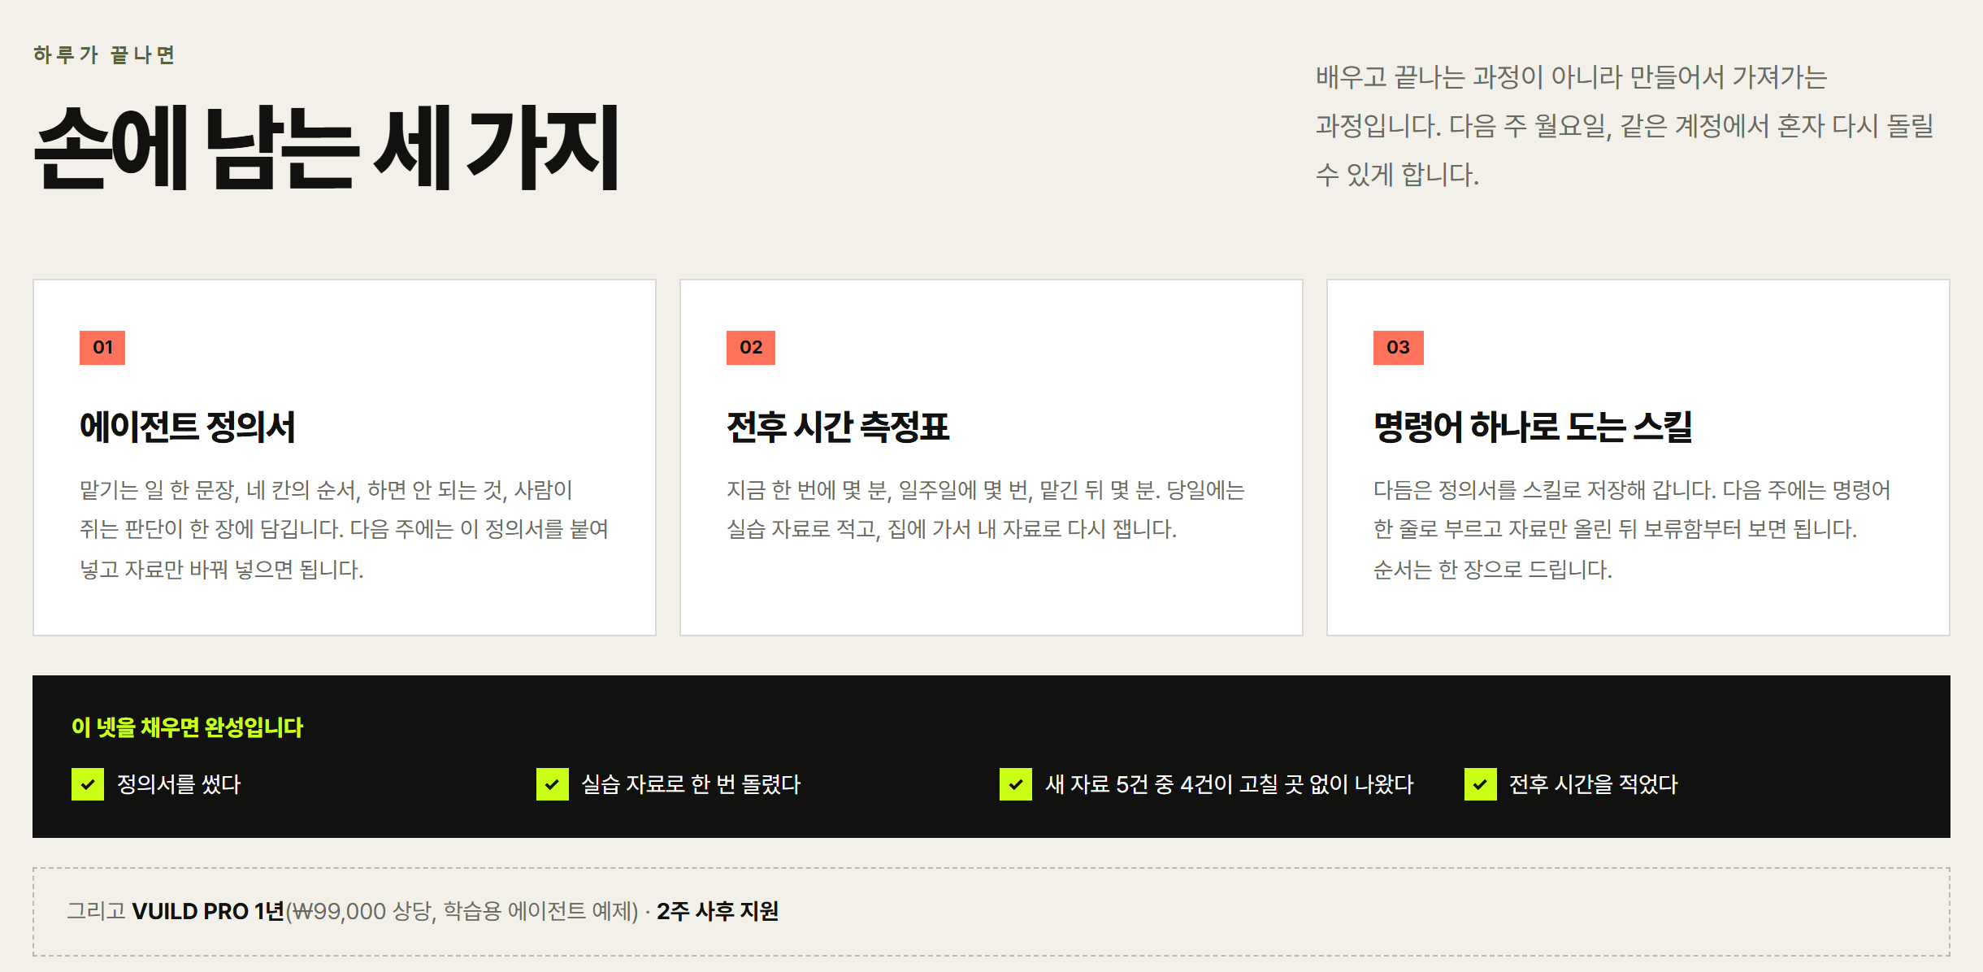Click the checklist label 전후 시간을 적었다

[x=1594, y=784]
